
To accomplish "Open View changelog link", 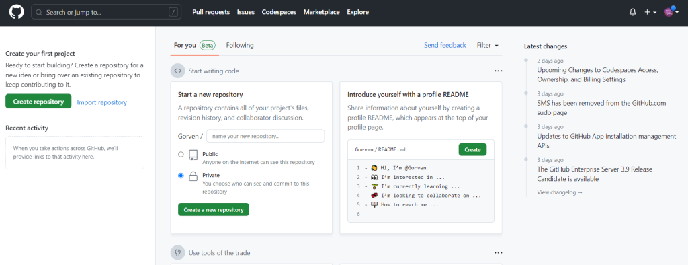I will click(x=560, y=192).
